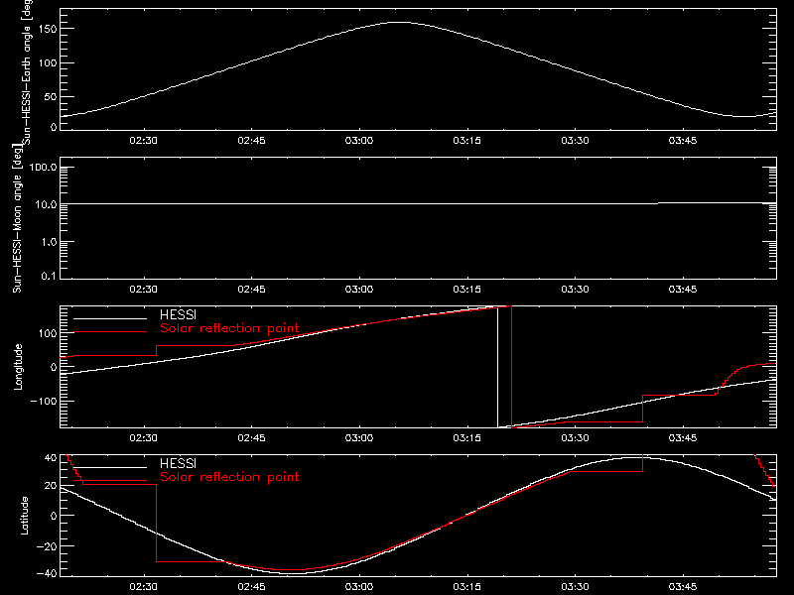This screenshot has width=794, height=595.
Task: Click the 50 tick on Earth angle plot
Action: [x=51, y=96]
